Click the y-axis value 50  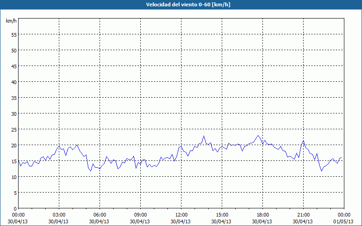click(x=14, y=50)
